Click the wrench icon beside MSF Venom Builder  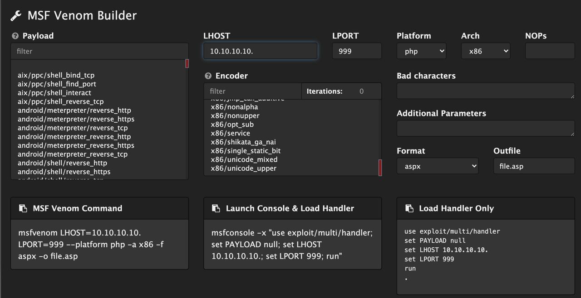[x=16, y=16]
